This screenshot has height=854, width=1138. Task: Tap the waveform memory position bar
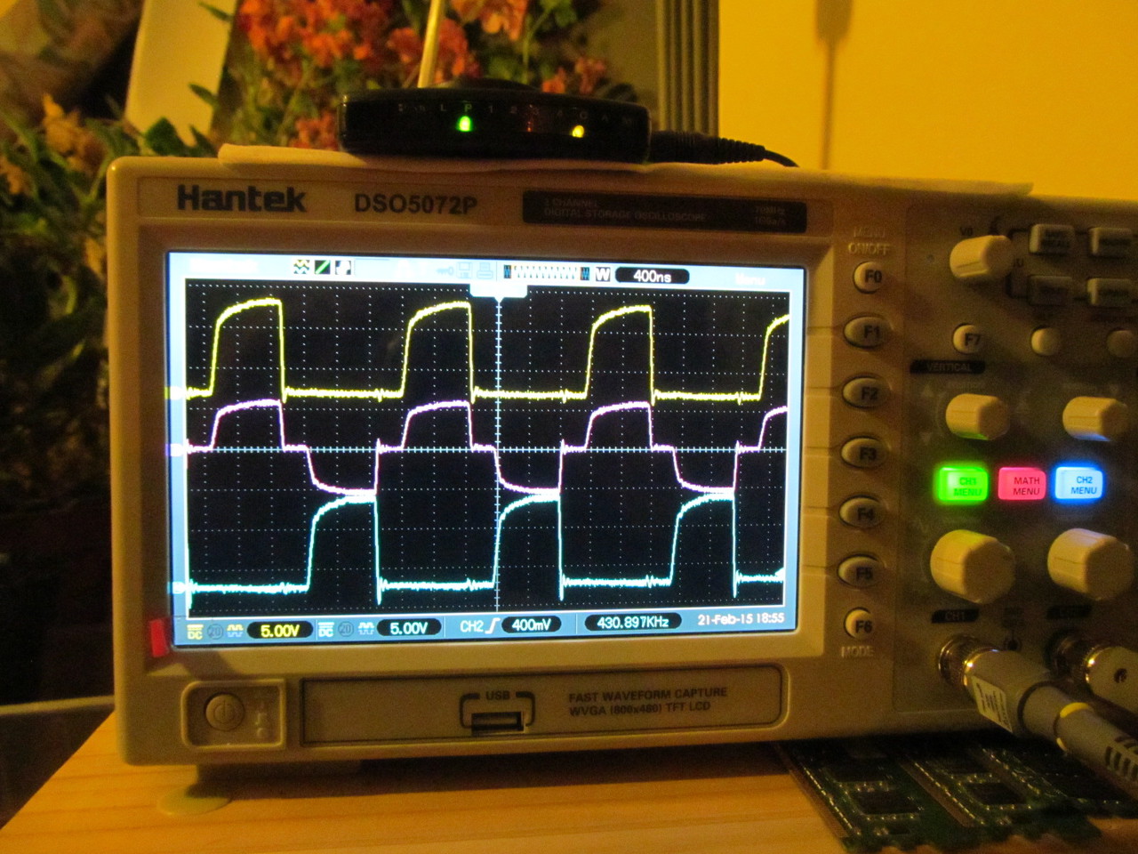[x=545, y=274]
